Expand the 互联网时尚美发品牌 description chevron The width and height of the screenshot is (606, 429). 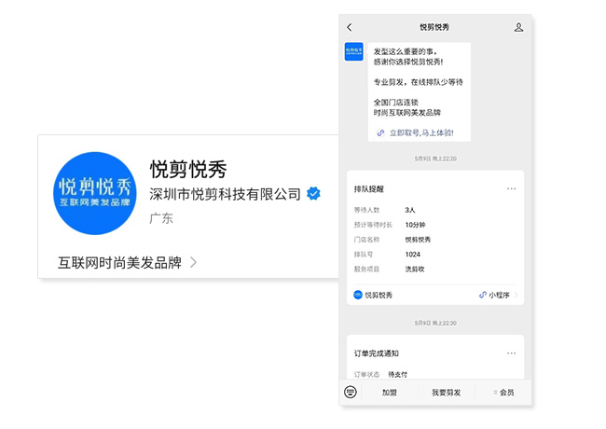tap(194, 262)
